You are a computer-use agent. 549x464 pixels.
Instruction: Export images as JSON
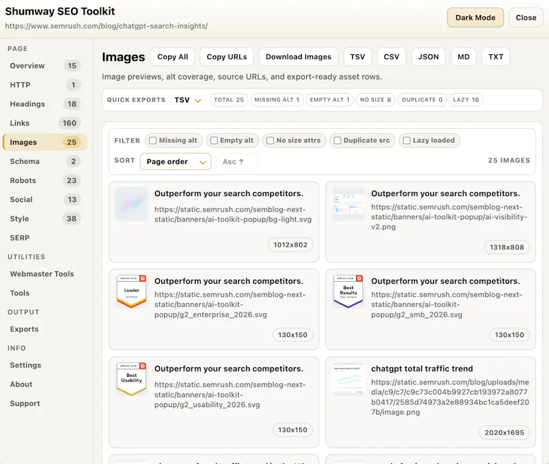[428, 57]
